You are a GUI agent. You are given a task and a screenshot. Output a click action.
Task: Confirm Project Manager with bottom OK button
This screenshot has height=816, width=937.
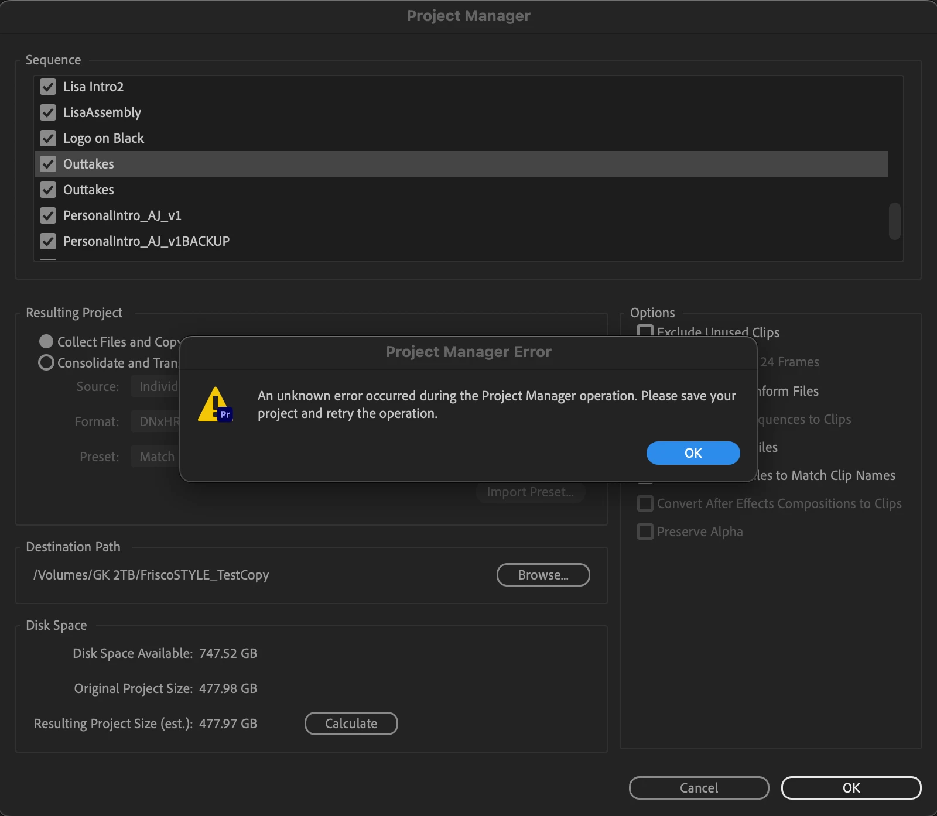coord(851,788)
